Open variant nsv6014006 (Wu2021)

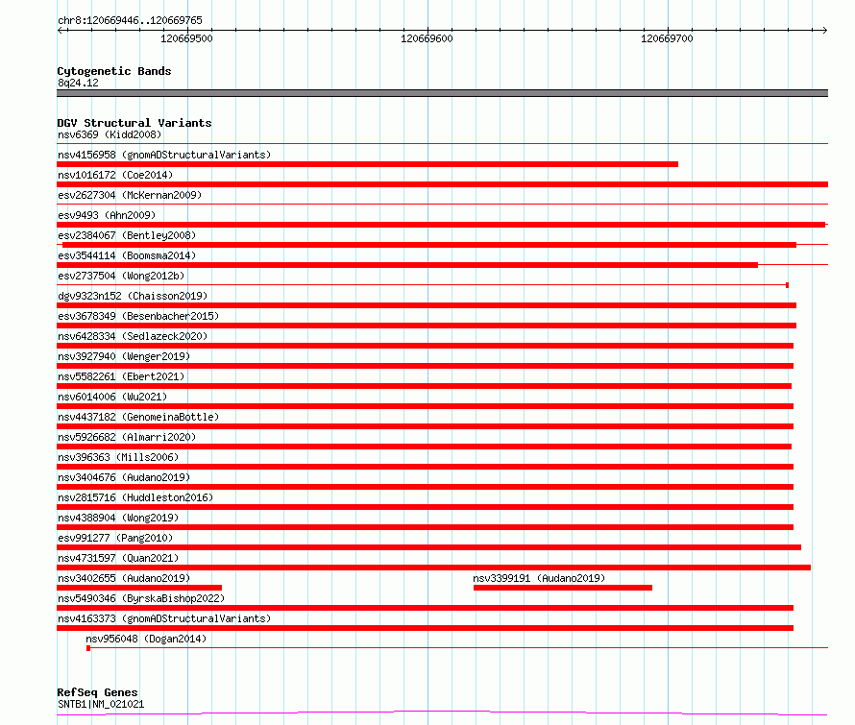112,397
